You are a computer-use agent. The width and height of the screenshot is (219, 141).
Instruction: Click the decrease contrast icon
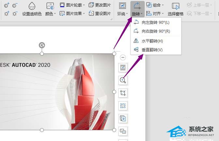coord(15,5)
